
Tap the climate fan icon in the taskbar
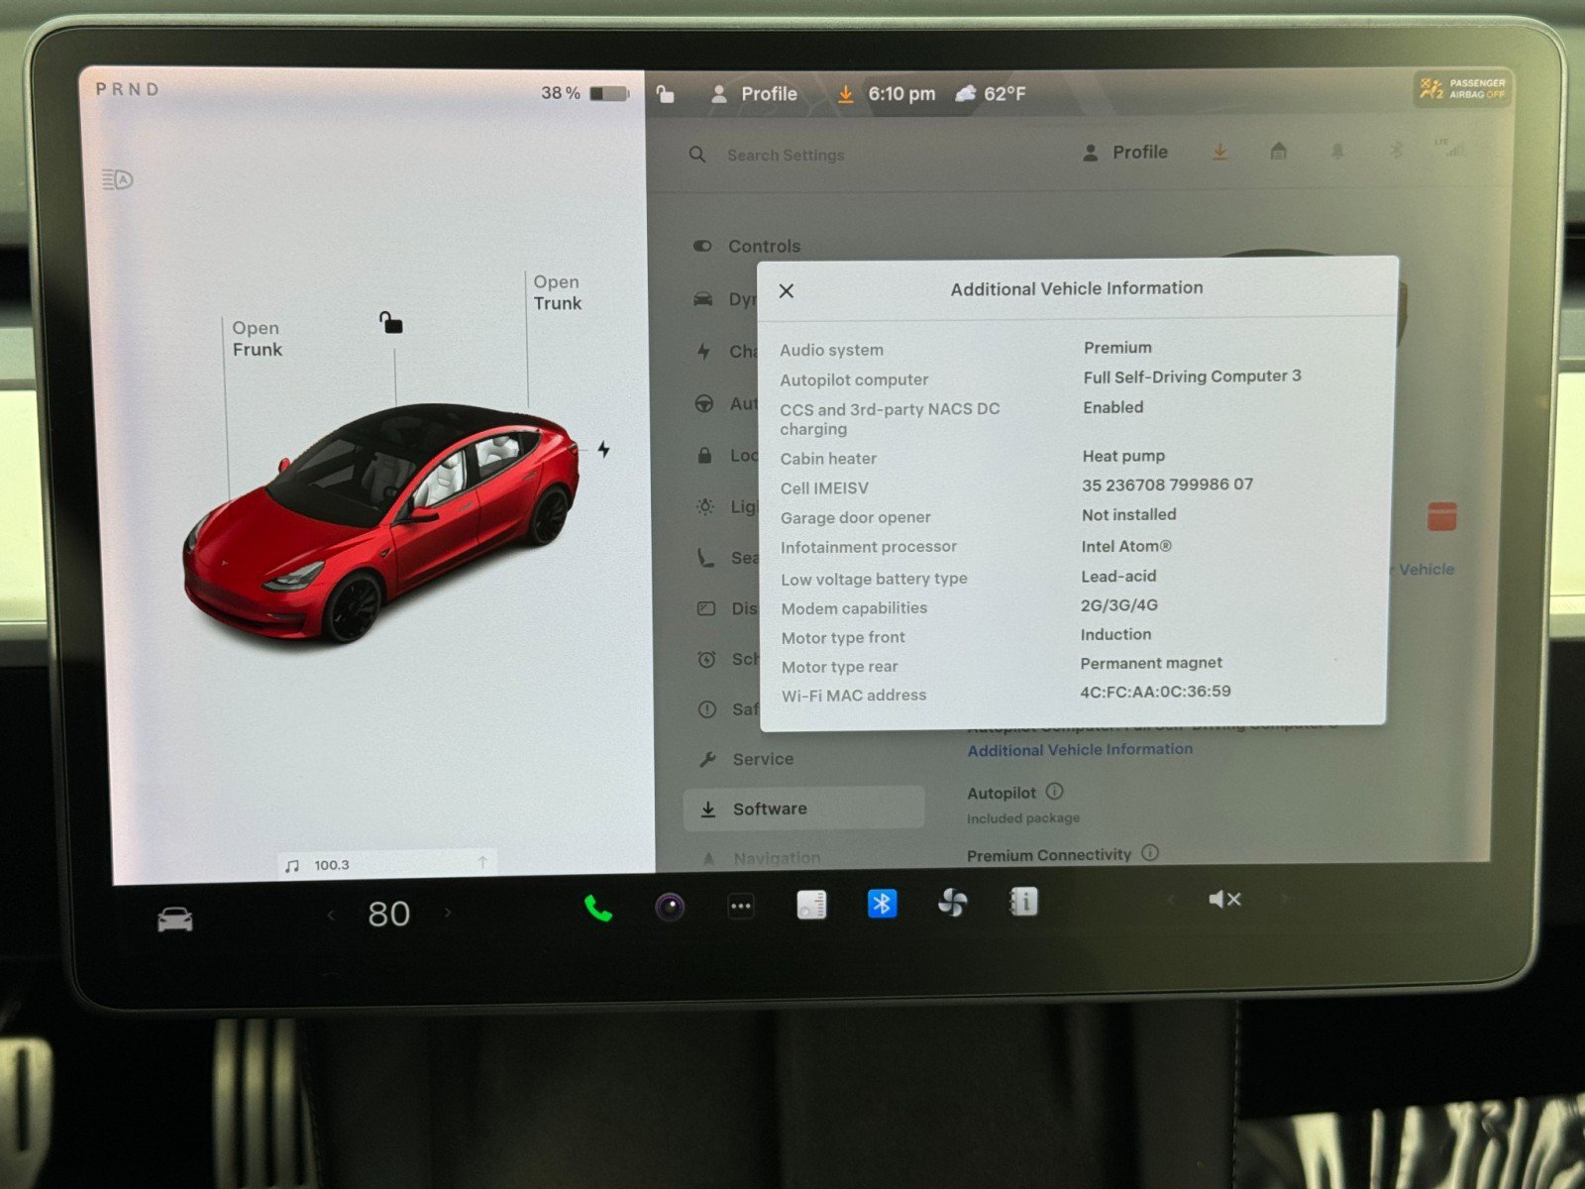952,903
